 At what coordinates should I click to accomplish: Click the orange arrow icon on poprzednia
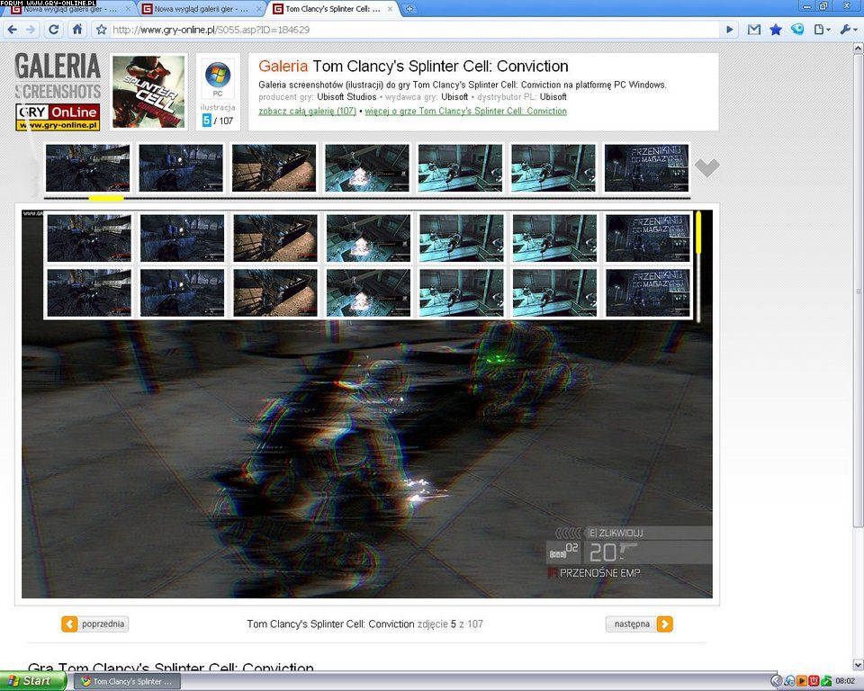pyautogui.click(x=69, y=624)
